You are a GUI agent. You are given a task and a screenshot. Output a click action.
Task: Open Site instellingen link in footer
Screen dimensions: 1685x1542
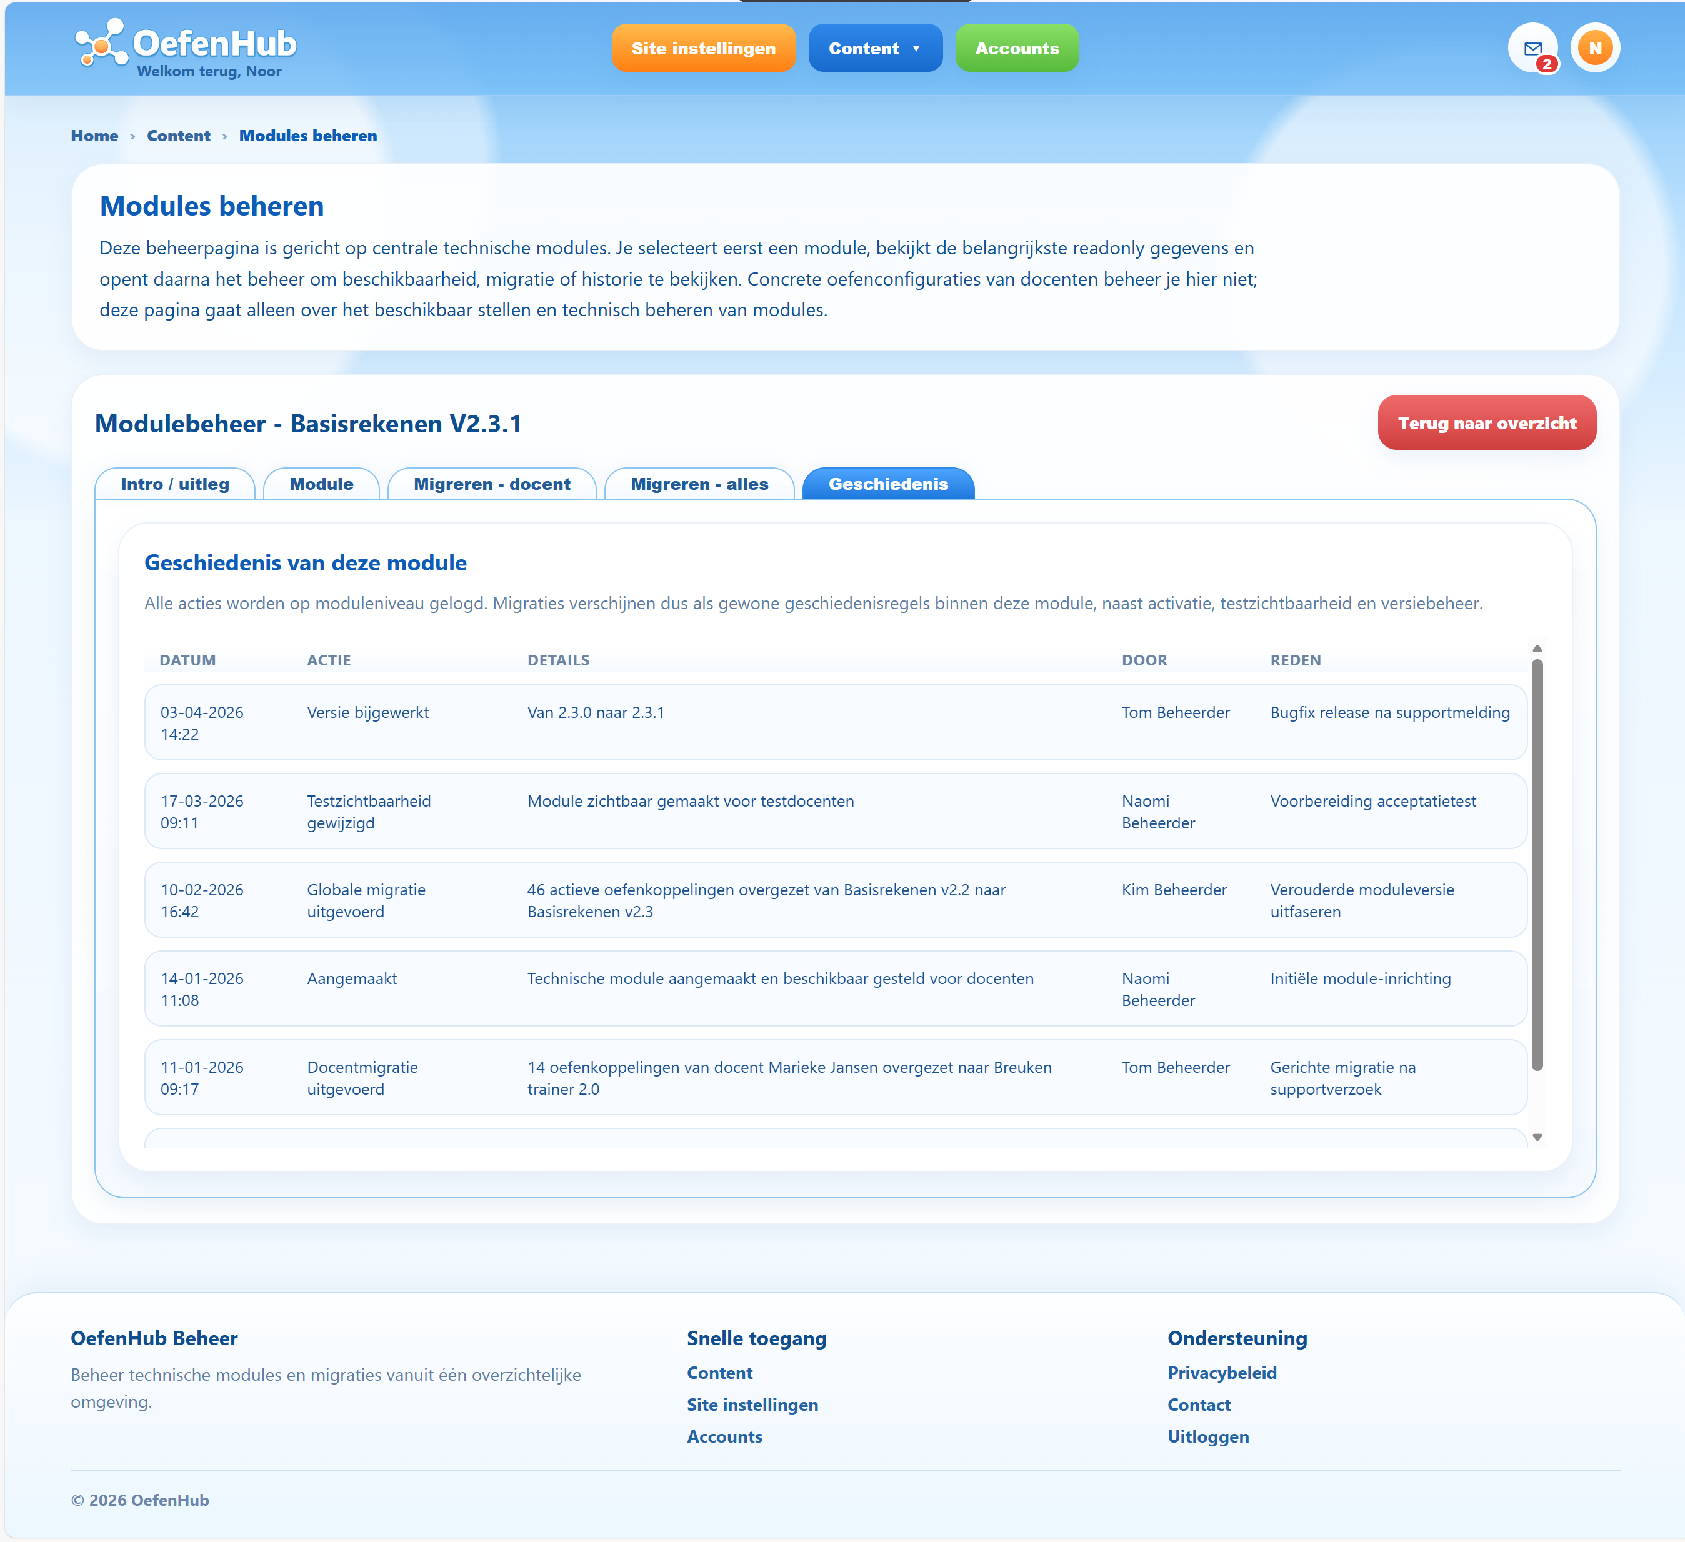752,1404
